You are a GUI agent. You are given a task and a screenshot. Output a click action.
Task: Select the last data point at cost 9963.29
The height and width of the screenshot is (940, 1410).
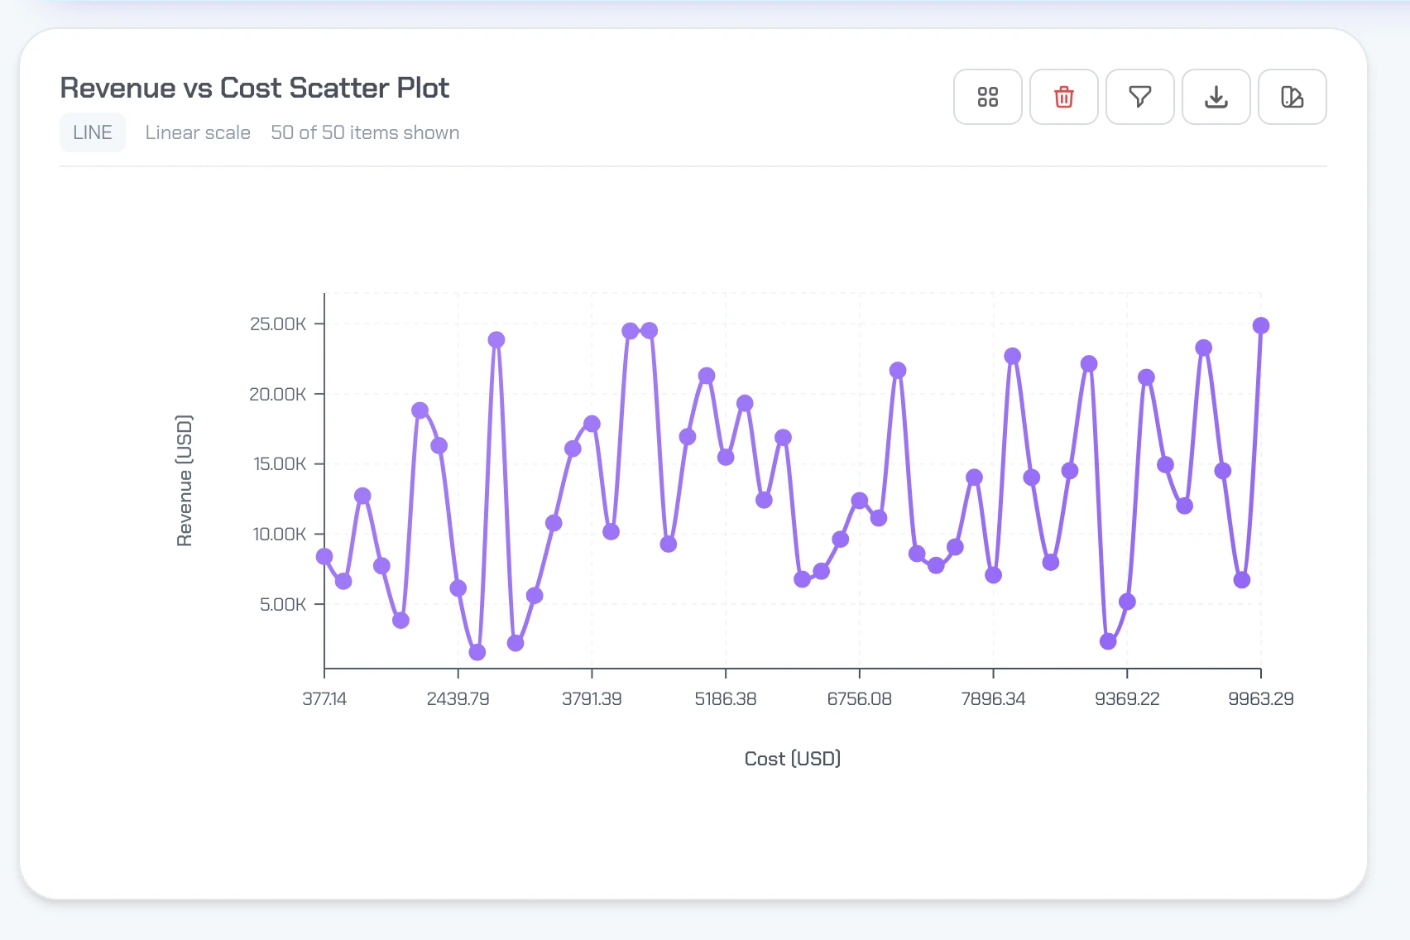1260,326
